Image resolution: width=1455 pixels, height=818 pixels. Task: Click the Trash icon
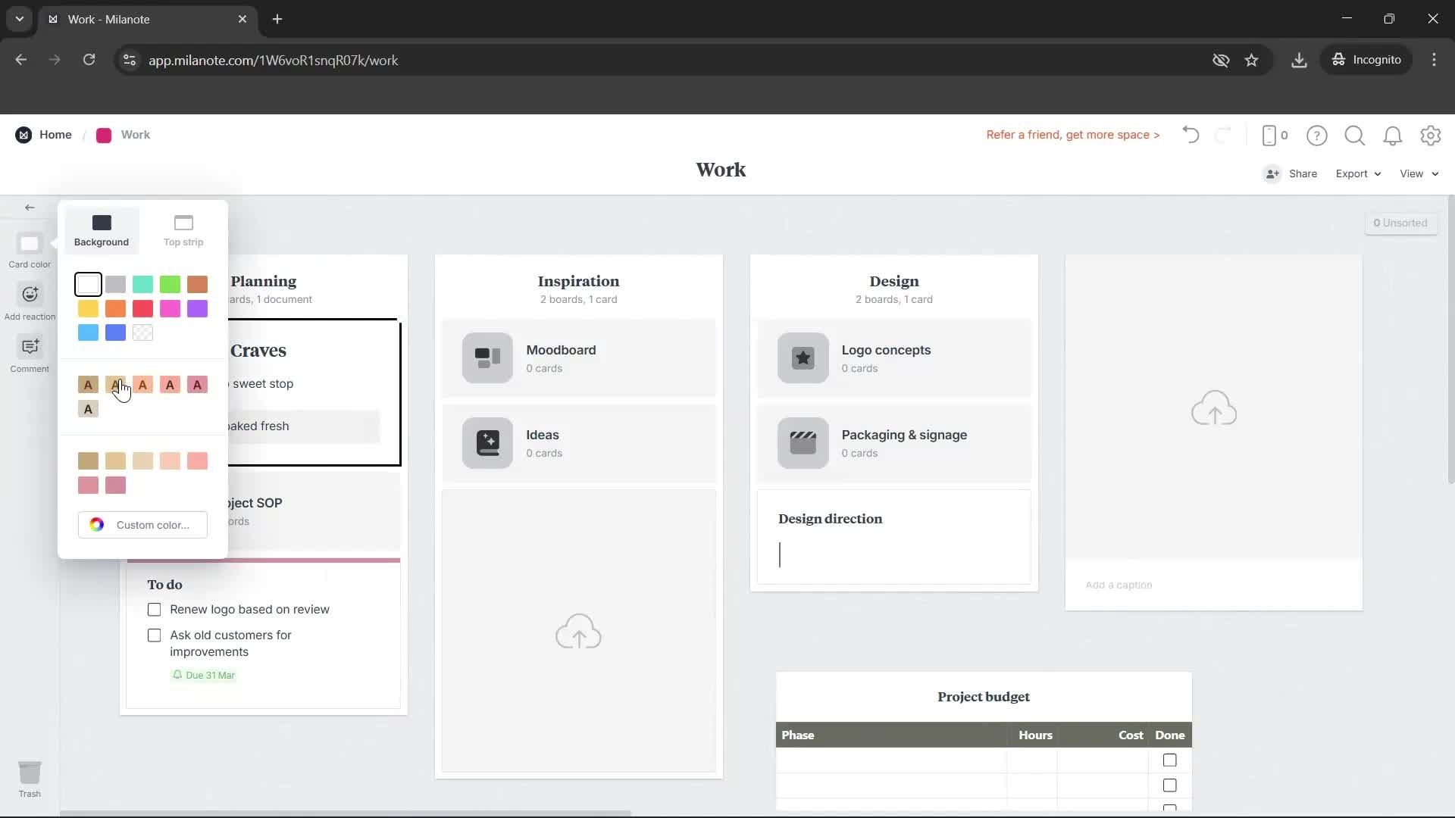30,771
